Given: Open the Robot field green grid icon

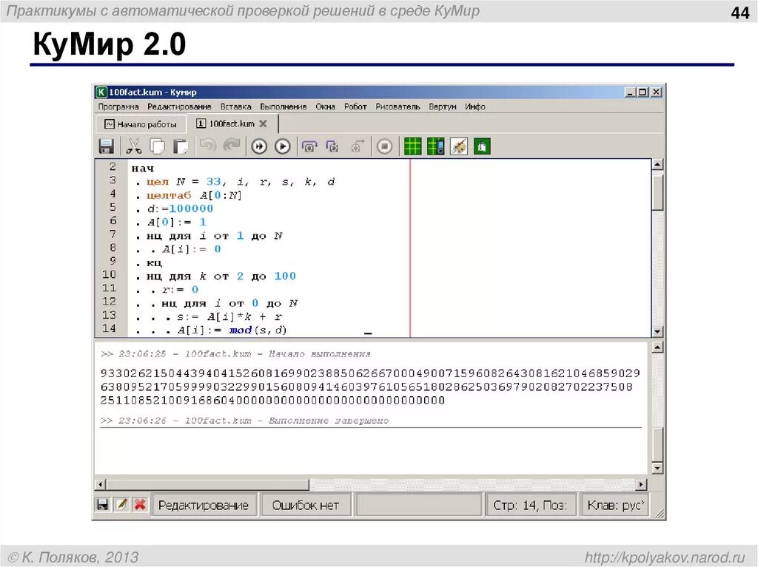Looking at the screenshot, I should click(412, 146).
